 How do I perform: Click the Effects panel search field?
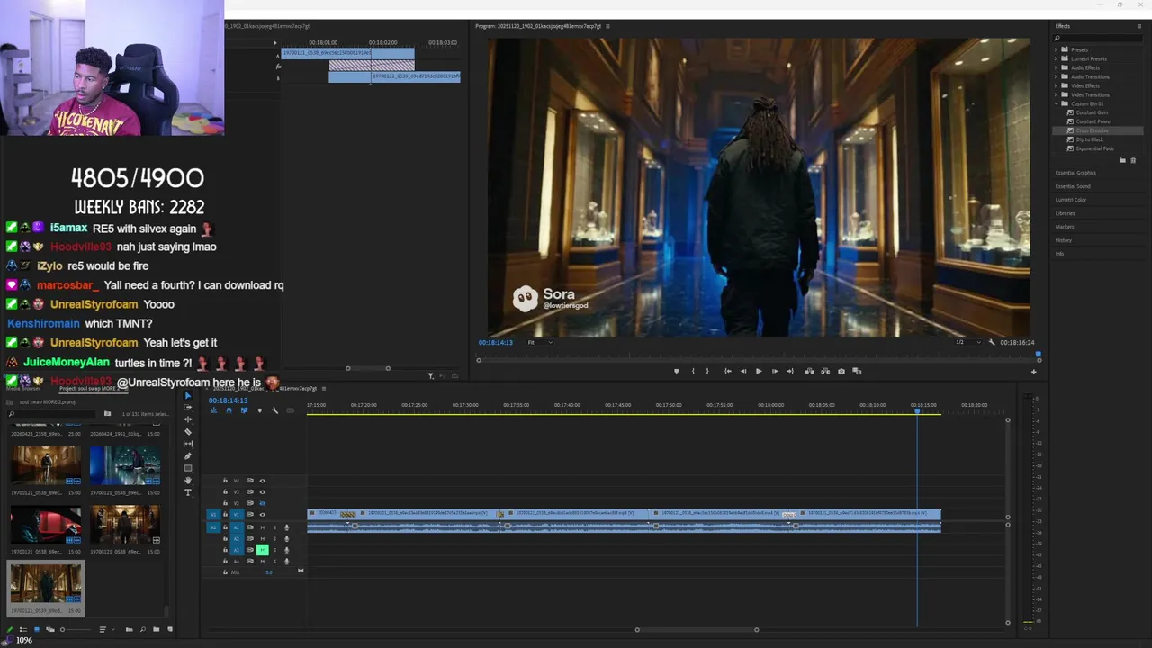[1098, 38]
